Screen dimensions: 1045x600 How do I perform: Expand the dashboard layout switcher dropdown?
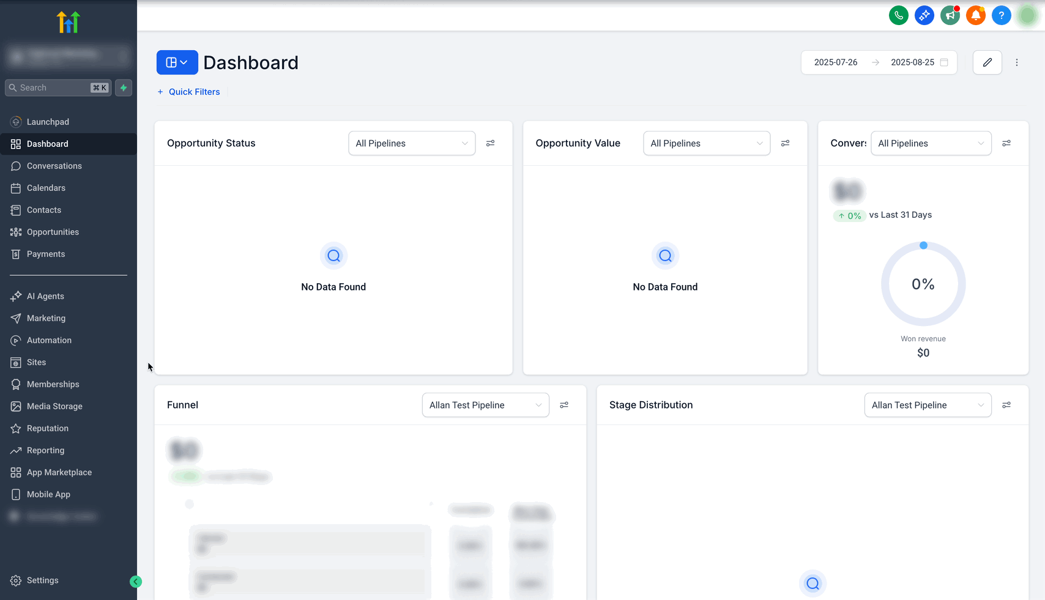click(177, 62)
